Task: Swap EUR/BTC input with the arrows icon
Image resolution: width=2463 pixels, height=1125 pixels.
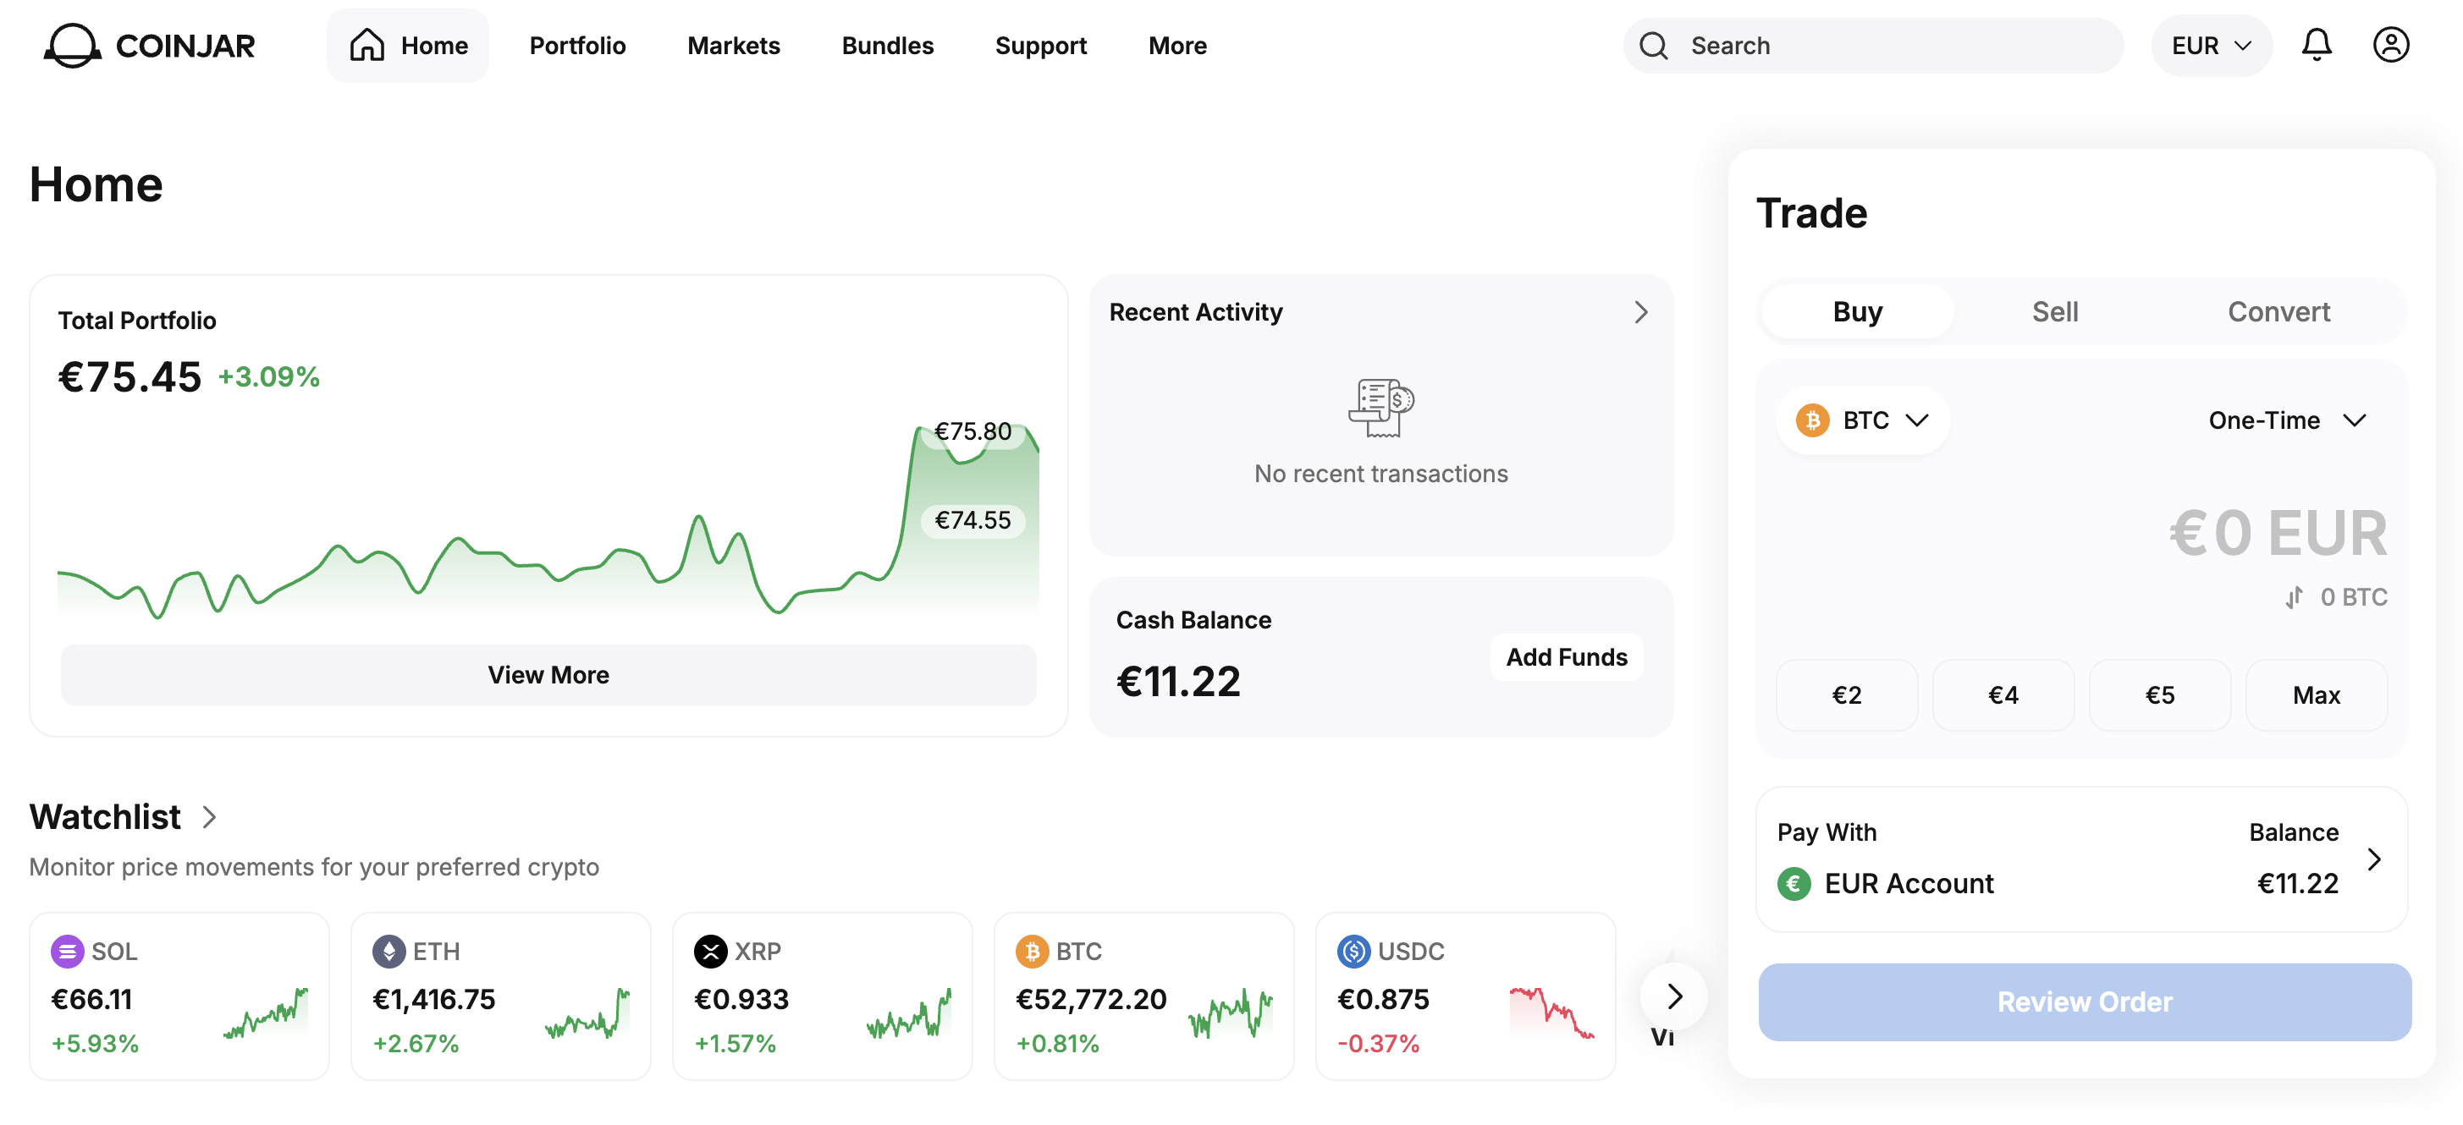Action: pyautogui.click(x=2294, y=597)
